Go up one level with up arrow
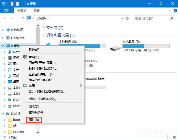This screenshot has width=178, height=140. [23, 18]
